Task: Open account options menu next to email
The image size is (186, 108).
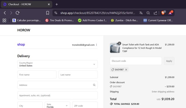Action: point(96,45)
